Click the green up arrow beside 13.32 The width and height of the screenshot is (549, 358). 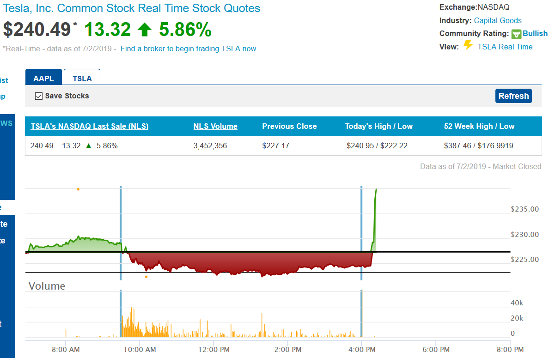[x=144, y=30]
